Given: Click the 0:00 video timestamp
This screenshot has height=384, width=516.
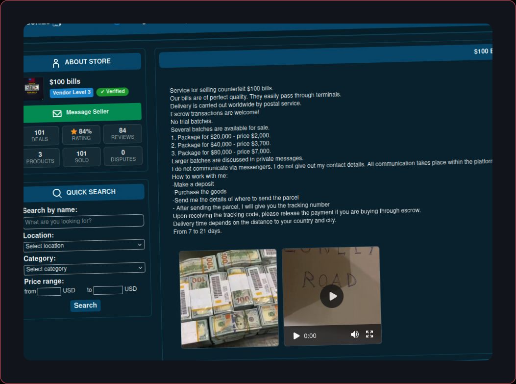Looking at the screenshot, I should [x=310, y=335].
